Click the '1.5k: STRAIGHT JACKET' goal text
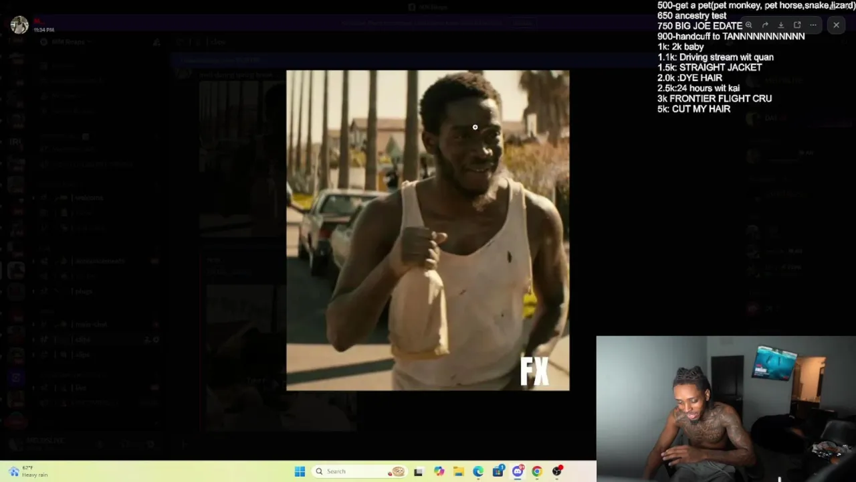856x482 pixels. 710,68
